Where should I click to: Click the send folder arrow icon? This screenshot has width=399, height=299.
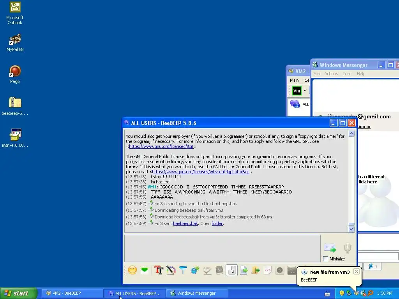click(x=256, y=270)
